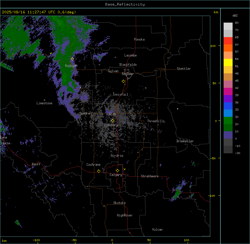Image resolution: width=250 pixels, height=244 pixels.
Task: Select the red swatch in dBZ legend
Action: tap(228, 41)
